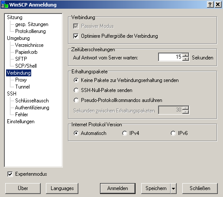Increase seconds between keepalive packets
The height and width of the screenshot is (197, 223).
pyautogui.click(x=185, y=108)
